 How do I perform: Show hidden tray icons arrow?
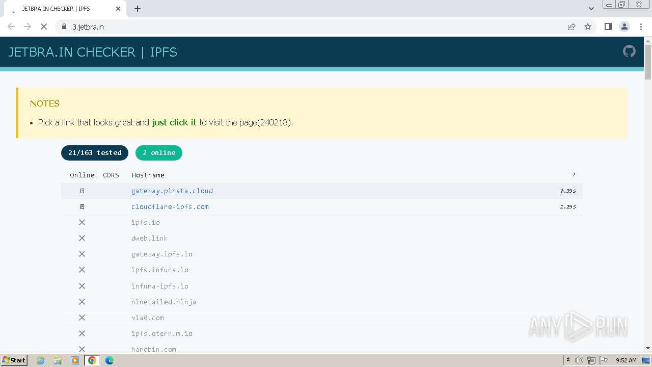(x=568, y=360)
